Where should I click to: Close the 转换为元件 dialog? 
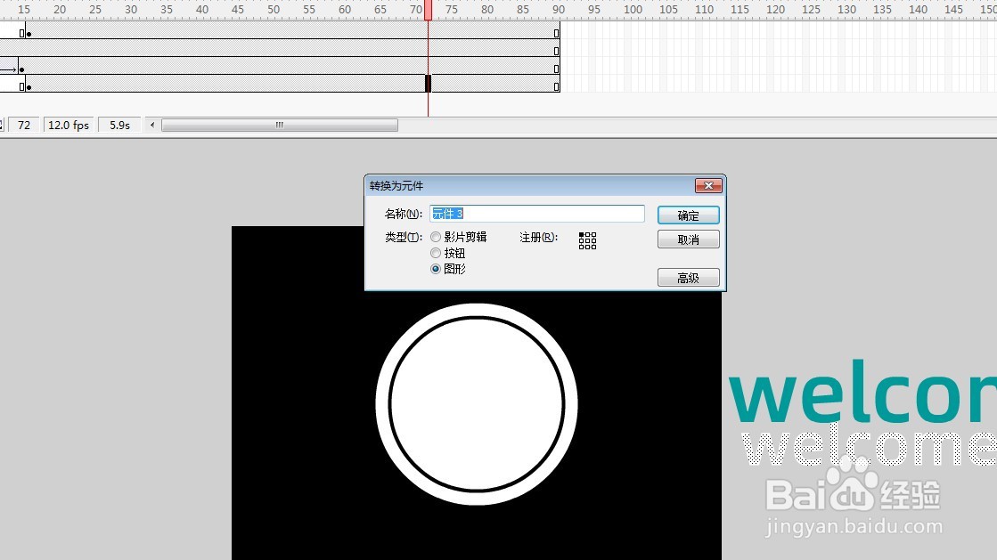tap(708, 185)
